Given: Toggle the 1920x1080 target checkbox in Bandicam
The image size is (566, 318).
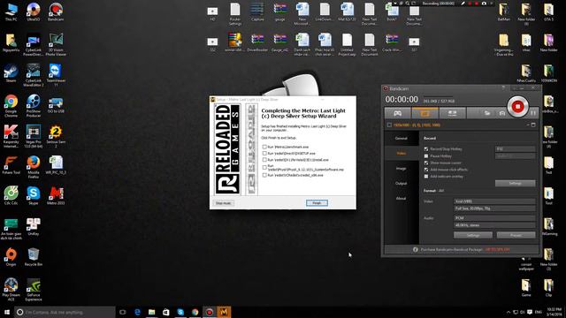Looking at the screenshot, I should point(389,125).
